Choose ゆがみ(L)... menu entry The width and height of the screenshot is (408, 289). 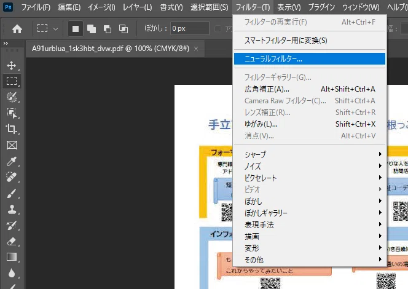pos(310,124)
